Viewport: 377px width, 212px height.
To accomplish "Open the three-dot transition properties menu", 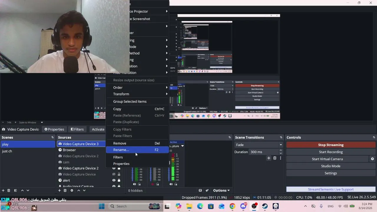I will 280,158.
